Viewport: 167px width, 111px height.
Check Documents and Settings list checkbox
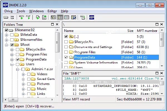coord(66,47)
